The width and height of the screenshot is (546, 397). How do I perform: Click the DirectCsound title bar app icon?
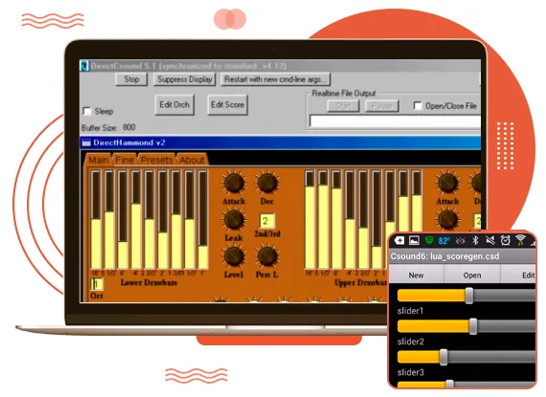(84, 66)
